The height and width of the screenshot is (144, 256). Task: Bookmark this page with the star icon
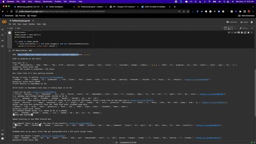coord(188,12)
